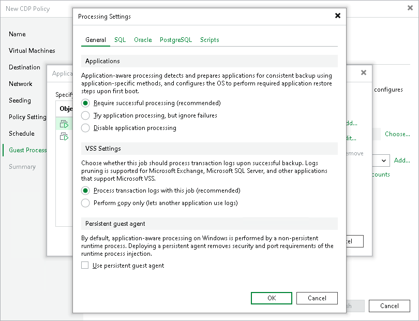The image size is (419, 321).
Task: Click the Choose... link
Action: [397, 134]
